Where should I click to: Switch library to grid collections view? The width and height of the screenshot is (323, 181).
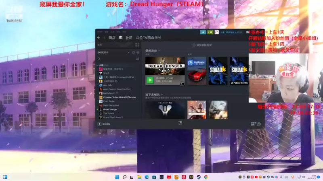tap(137, 45)
